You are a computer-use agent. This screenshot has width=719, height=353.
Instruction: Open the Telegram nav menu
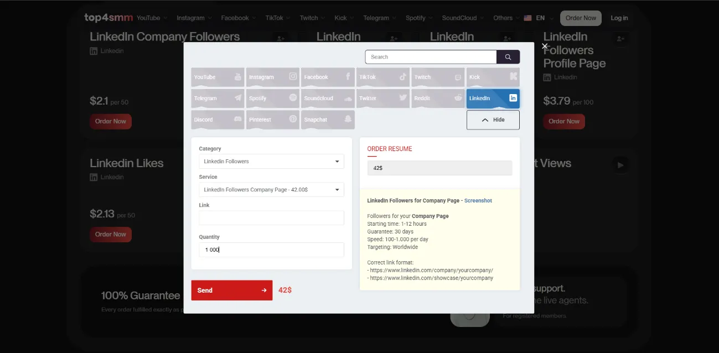click(x=380, y=18)
